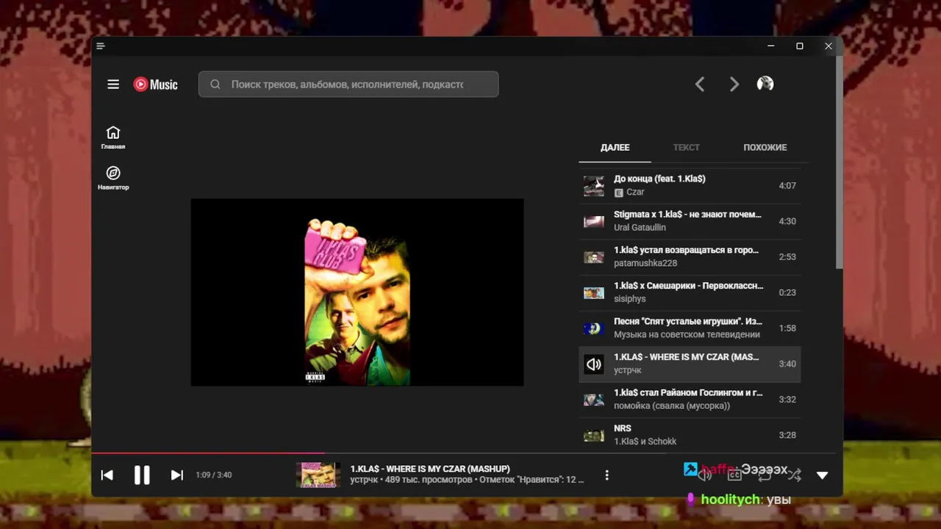The height and width of the screenshot is (529, 941).
Task: Click thumbnail of "Stigmata x 1.kla$" track
Action: click(594, 221)
